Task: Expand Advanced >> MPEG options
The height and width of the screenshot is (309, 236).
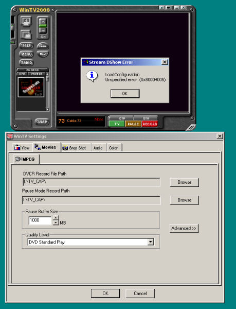Action: [x=184, y=228]
